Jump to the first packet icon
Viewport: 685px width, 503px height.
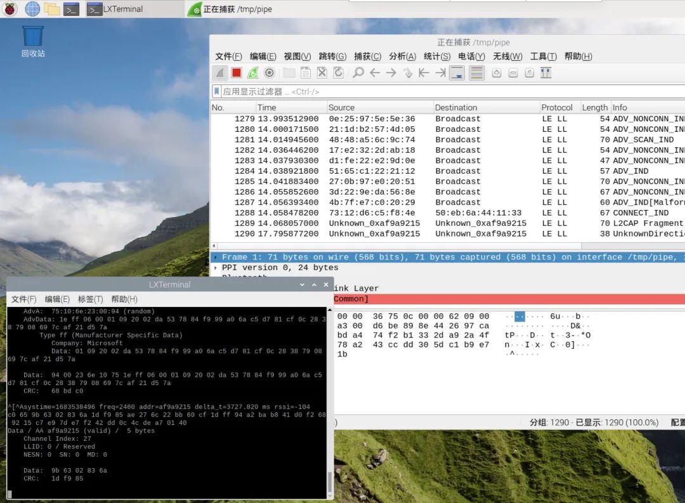424,73
